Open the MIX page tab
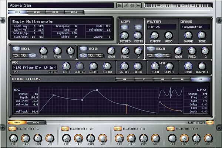 click(x=17, y=123)
